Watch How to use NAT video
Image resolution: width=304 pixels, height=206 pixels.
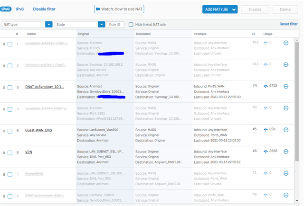[119, 9]
